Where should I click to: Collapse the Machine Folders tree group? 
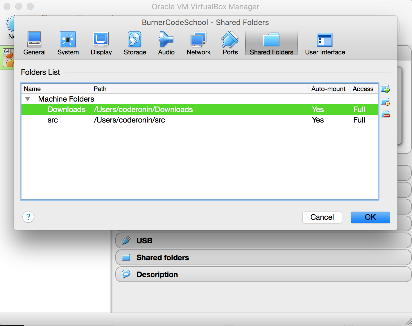point(28,99)
